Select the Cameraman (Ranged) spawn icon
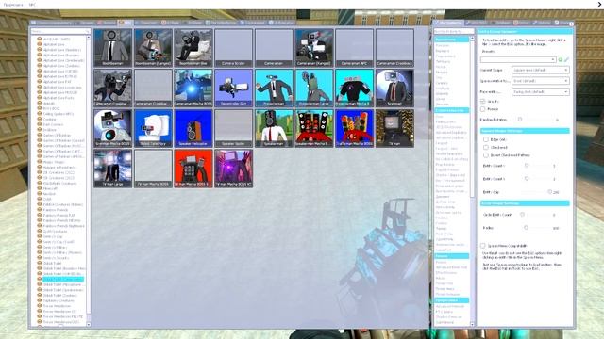Viewport: 604px width, 339px height. (314, 48)
